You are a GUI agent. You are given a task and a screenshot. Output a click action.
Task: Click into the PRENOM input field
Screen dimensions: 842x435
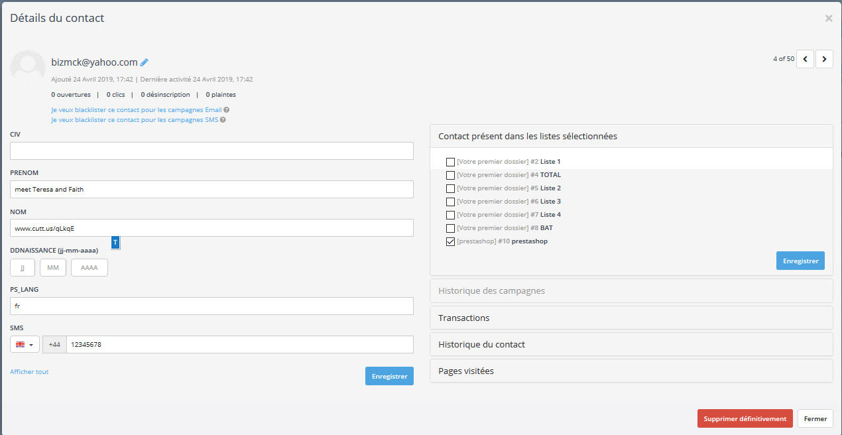point(211,189)
